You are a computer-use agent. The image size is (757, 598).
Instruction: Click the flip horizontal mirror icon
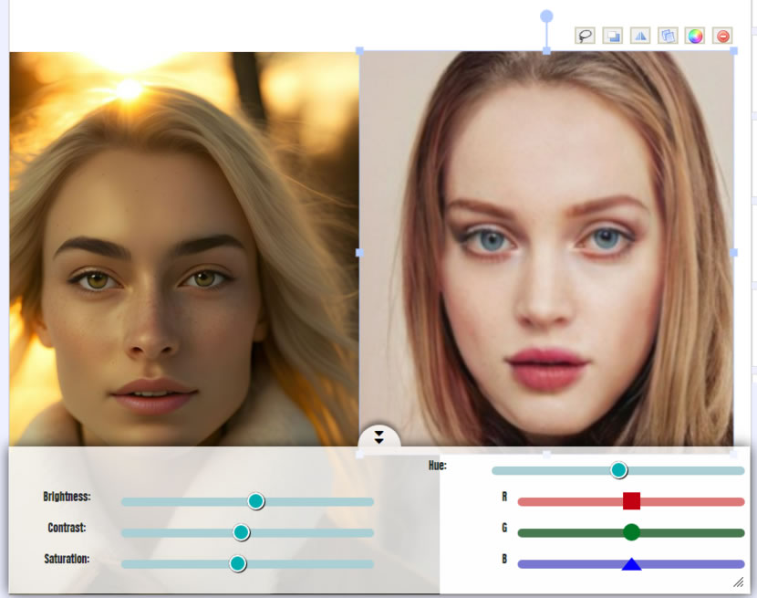[640, 36]
